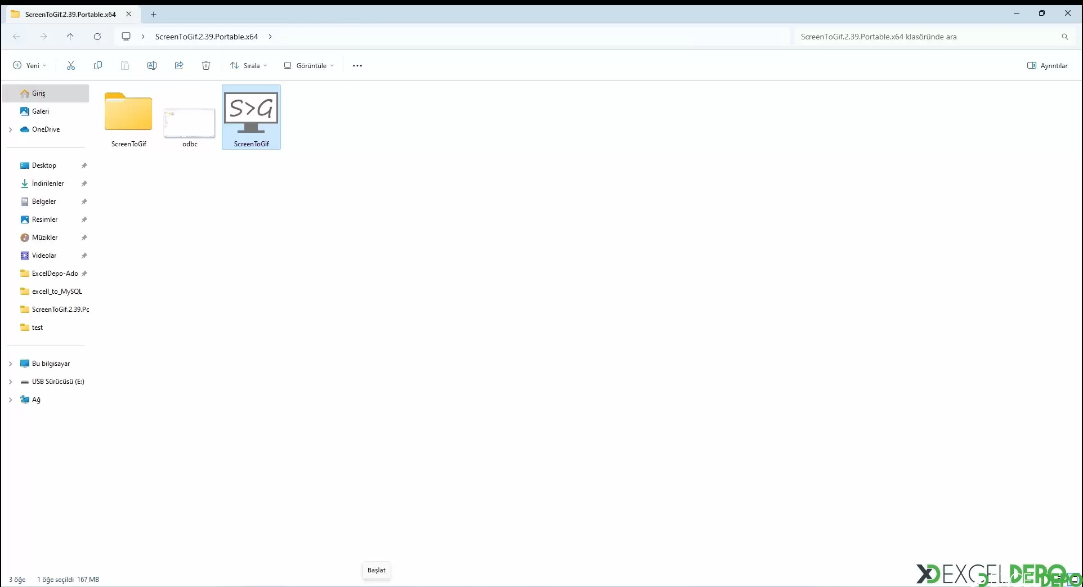Viewport: 1083px width, 587px height.
Task: Click the Copy icon in toolbar
Action: 98,66
